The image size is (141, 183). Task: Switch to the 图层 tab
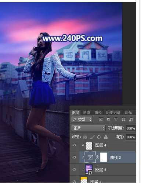click(75, 113)
